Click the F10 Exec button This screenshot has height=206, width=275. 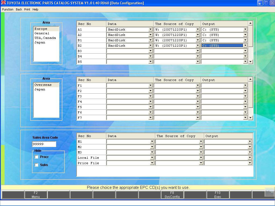pyautogui.click(x=218, y=195)
